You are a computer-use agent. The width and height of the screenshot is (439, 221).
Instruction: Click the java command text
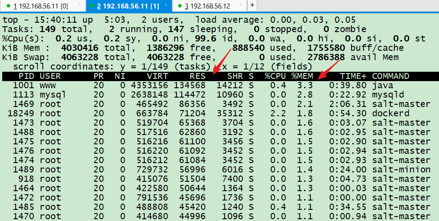click(x=383, y=85)
